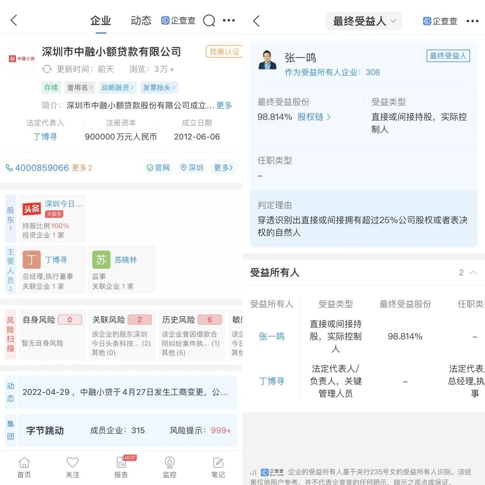Open the 股权链 link

tap(314, 117)
